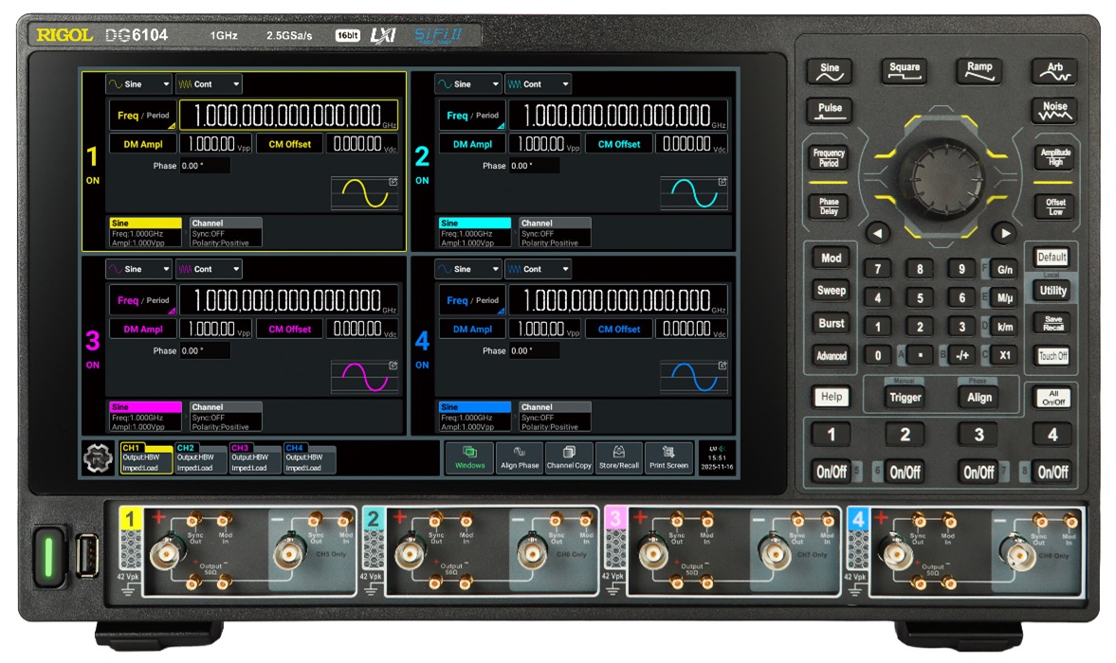Tap the Windows icon in bottom toolbar
1116x663 pixels.
tap(469, 457)
